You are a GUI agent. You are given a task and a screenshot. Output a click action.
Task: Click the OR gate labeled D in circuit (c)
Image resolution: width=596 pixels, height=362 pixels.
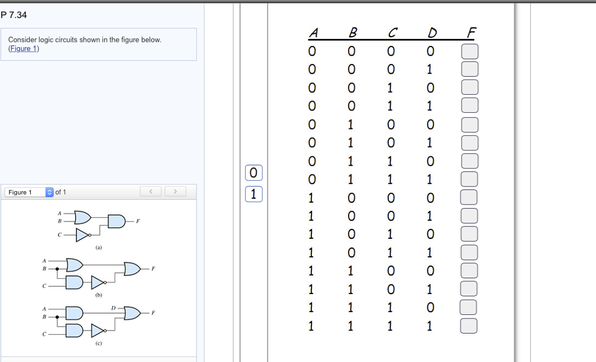pyautogui.click(x=131, y=312)
